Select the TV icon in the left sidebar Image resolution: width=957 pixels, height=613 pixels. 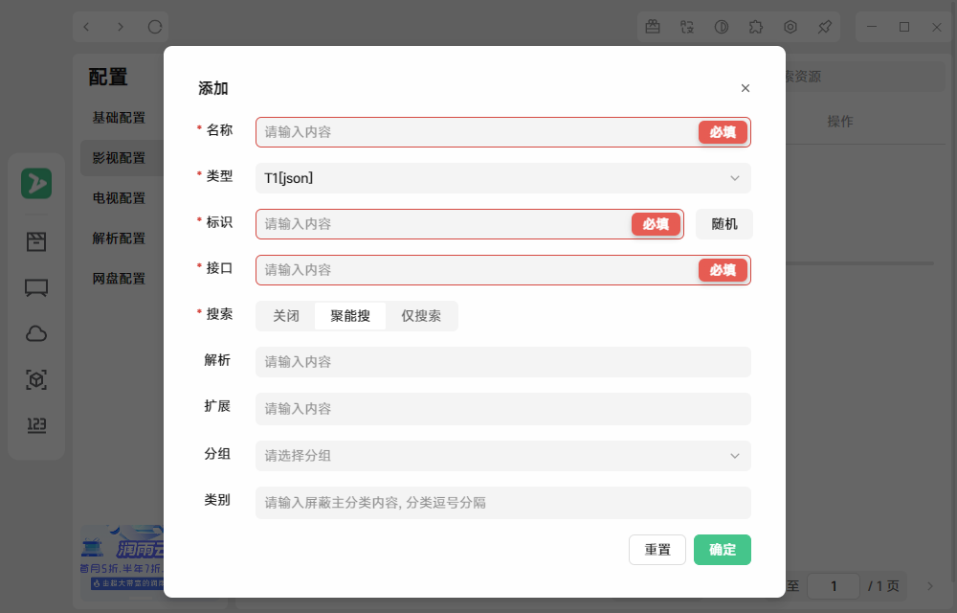tap(36, 287)
